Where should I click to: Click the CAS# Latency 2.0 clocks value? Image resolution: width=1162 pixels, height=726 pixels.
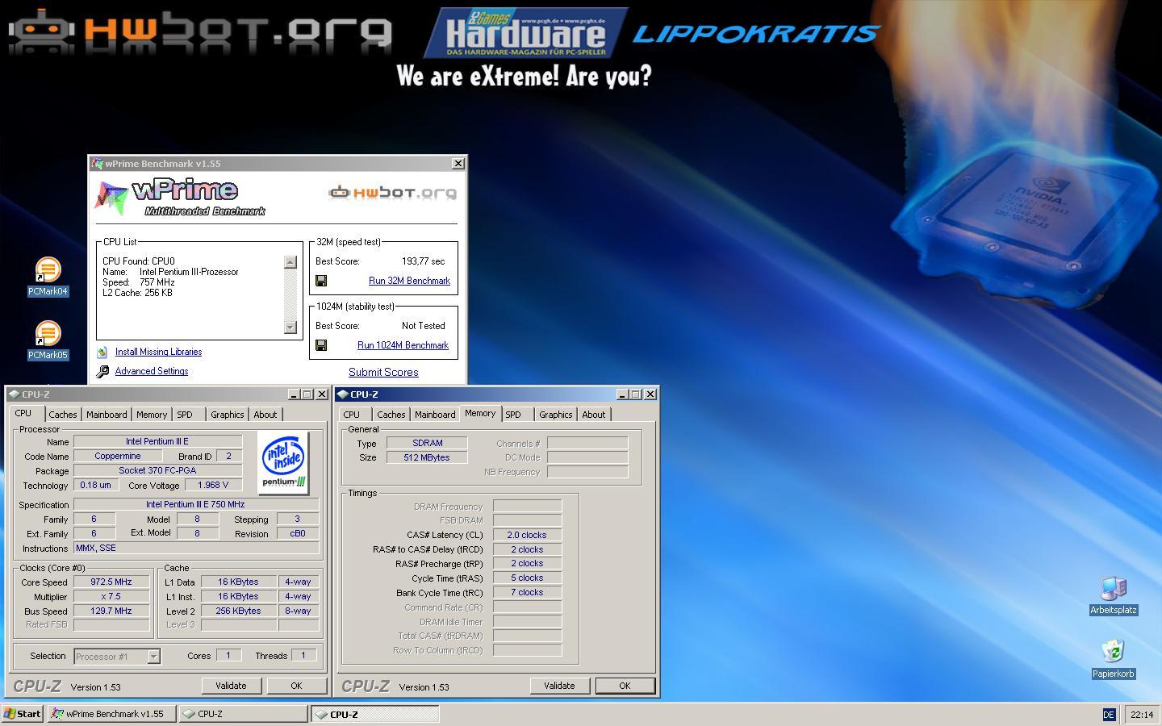pyautogui.click(x=527, y=535)
